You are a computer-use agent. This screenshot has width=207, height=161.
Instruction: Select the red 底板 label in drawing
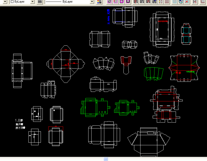[x=179, y=73]
